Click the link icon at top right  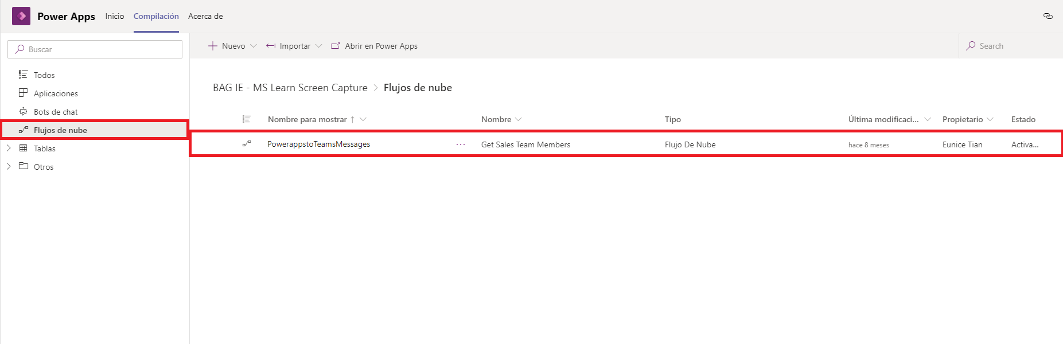[x=1048, y=16]
